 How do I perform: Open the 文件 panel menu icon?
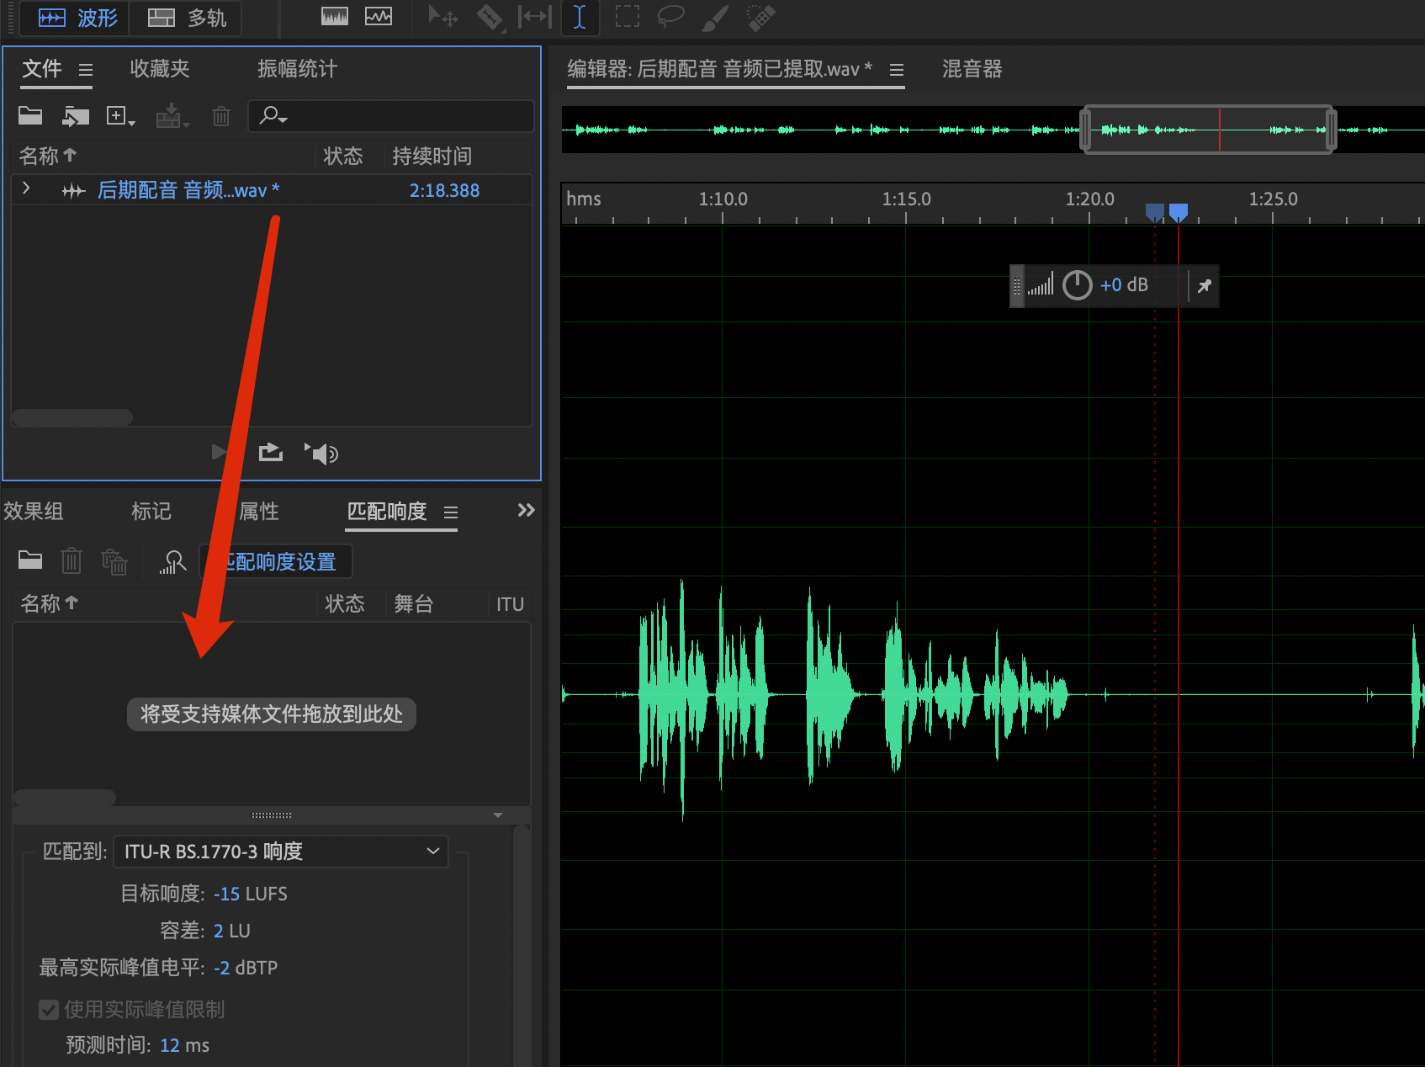click(x=86, y=70)
